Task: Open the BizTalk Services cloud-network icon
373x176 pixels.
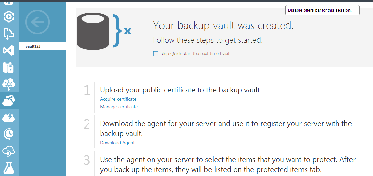Action: (9, 84)
